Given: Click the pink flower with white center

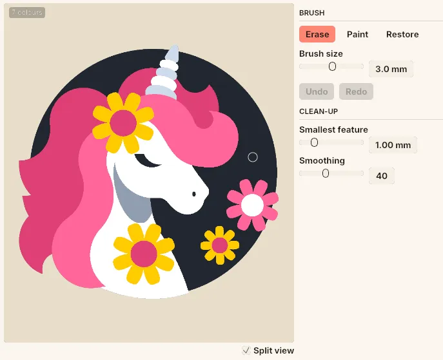Looking at the screenshot, I should [x=252, y=205].
